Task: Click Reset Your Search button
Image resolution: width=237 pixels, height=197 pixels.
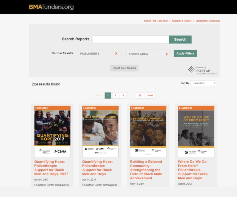Action: click(124, 68)
